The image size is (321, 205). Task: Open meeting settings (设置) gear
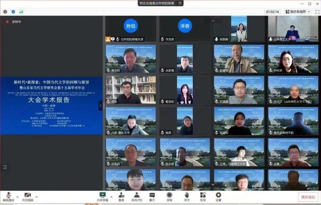coord(218,196)
